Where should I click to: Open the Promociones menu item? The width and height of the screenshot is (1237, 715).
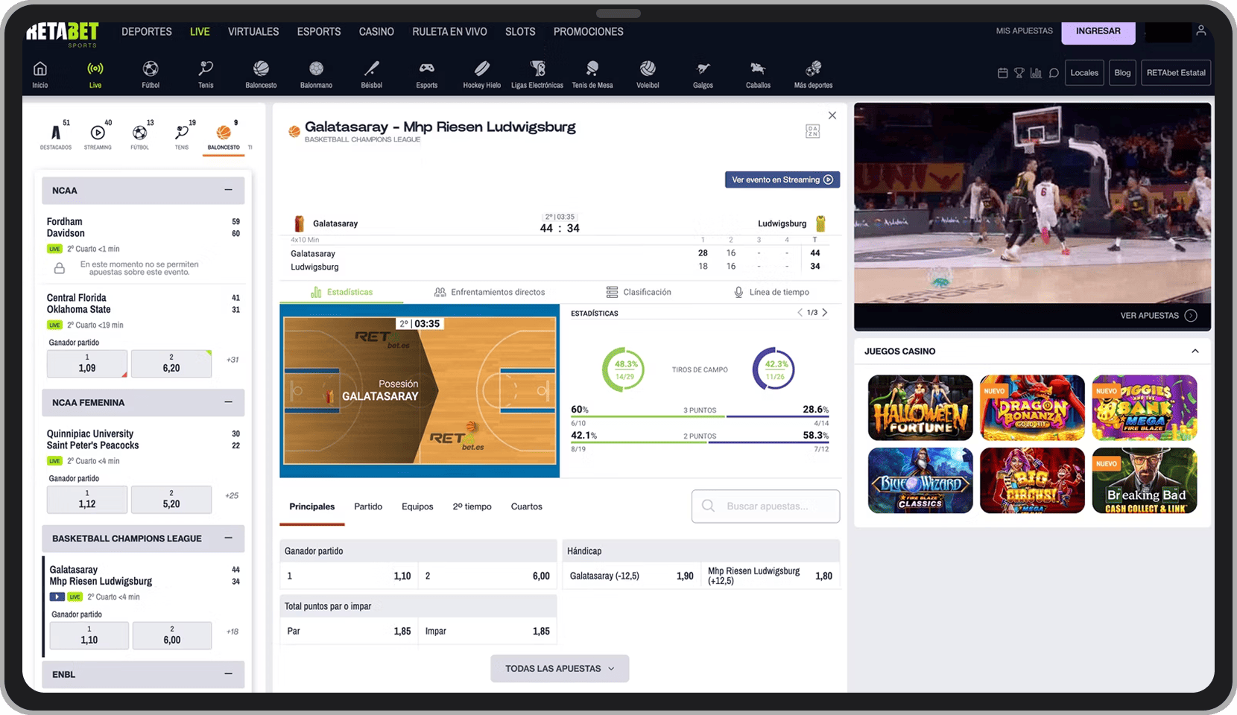pyautogui.click(x=588, y=31)
